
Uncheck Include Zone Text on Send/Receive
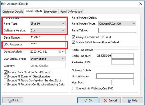6,72
